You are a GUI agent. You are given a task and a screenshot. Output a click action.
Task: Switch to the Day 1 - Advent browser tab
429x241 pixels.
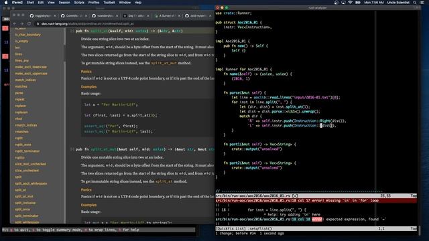pyautogui.click(x=135, y=16)
